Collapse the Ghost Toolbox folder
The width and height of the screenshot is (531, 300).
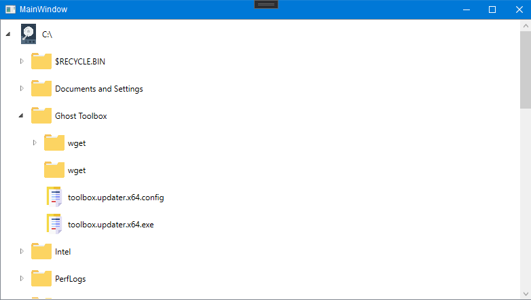pos(21,115)
